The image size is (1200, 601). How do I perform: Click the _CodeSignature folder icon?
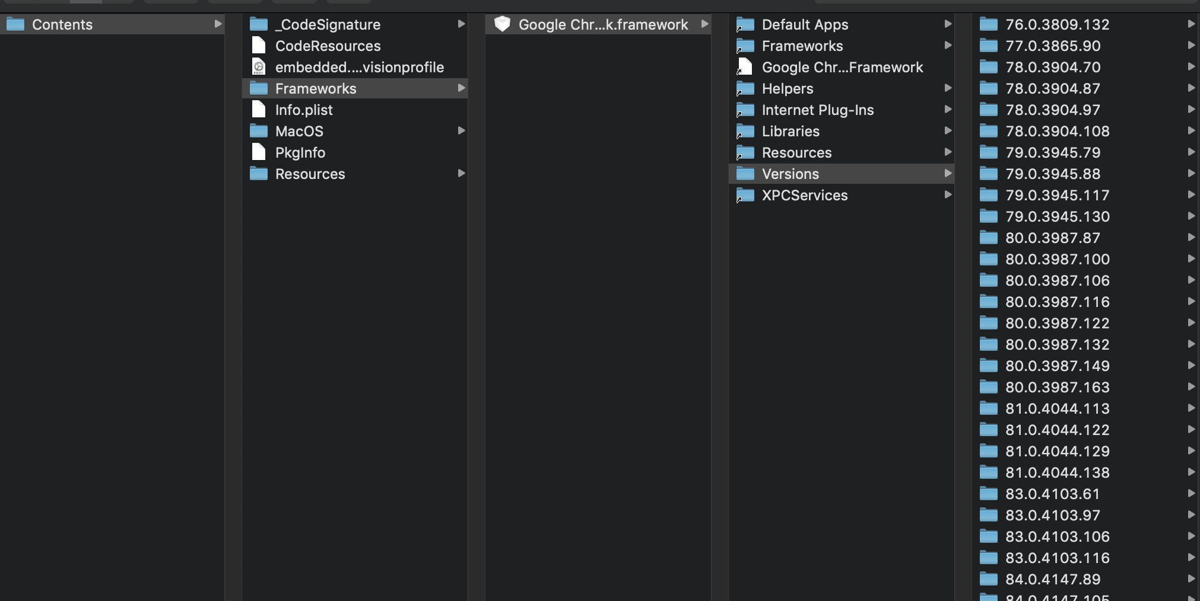[x=258, y=24]
